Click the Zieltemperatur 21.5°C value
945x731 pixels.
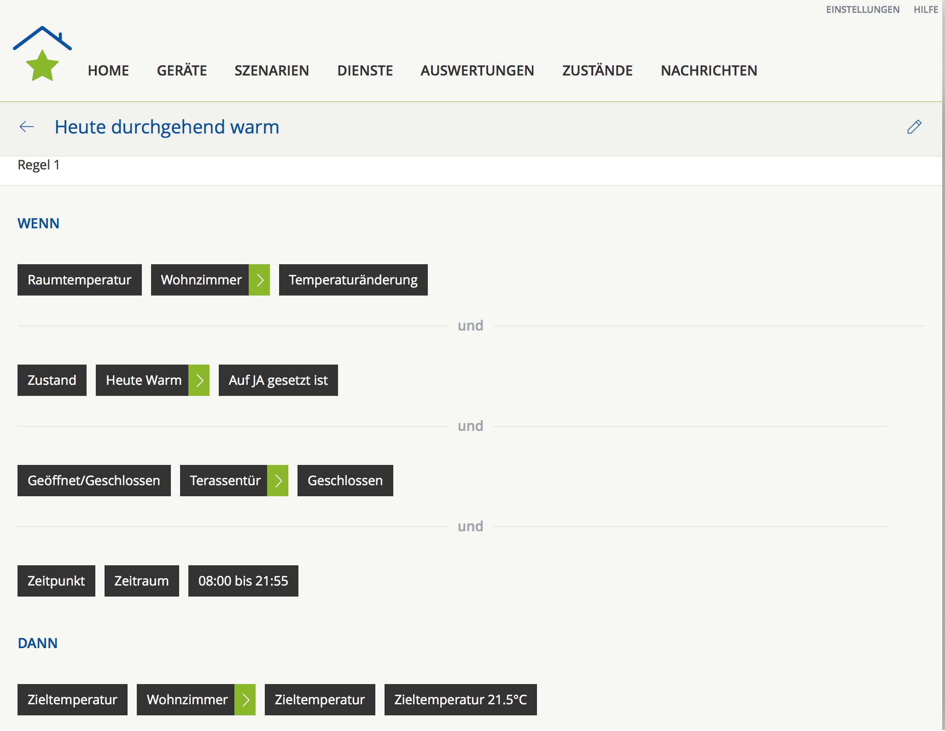461,700
